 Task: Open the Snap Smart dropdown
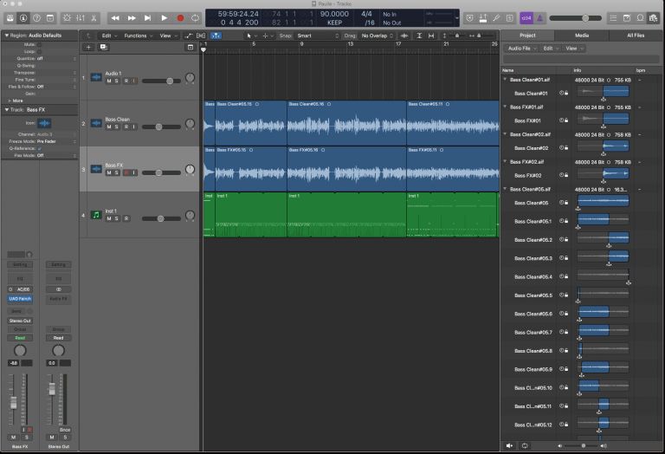tap(317, 36)
